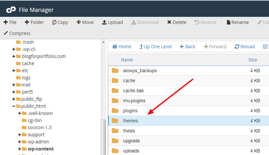This screenshot has height=155, width=269.
Task: Expand the .wp-cli tree node
Action: coord(14,49)
